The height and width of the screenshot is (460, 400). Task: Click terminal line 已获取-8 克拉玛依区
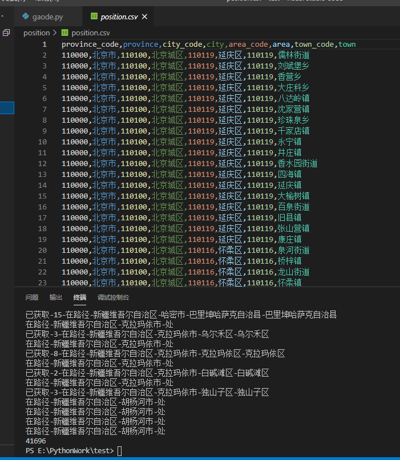coord(155,353)
